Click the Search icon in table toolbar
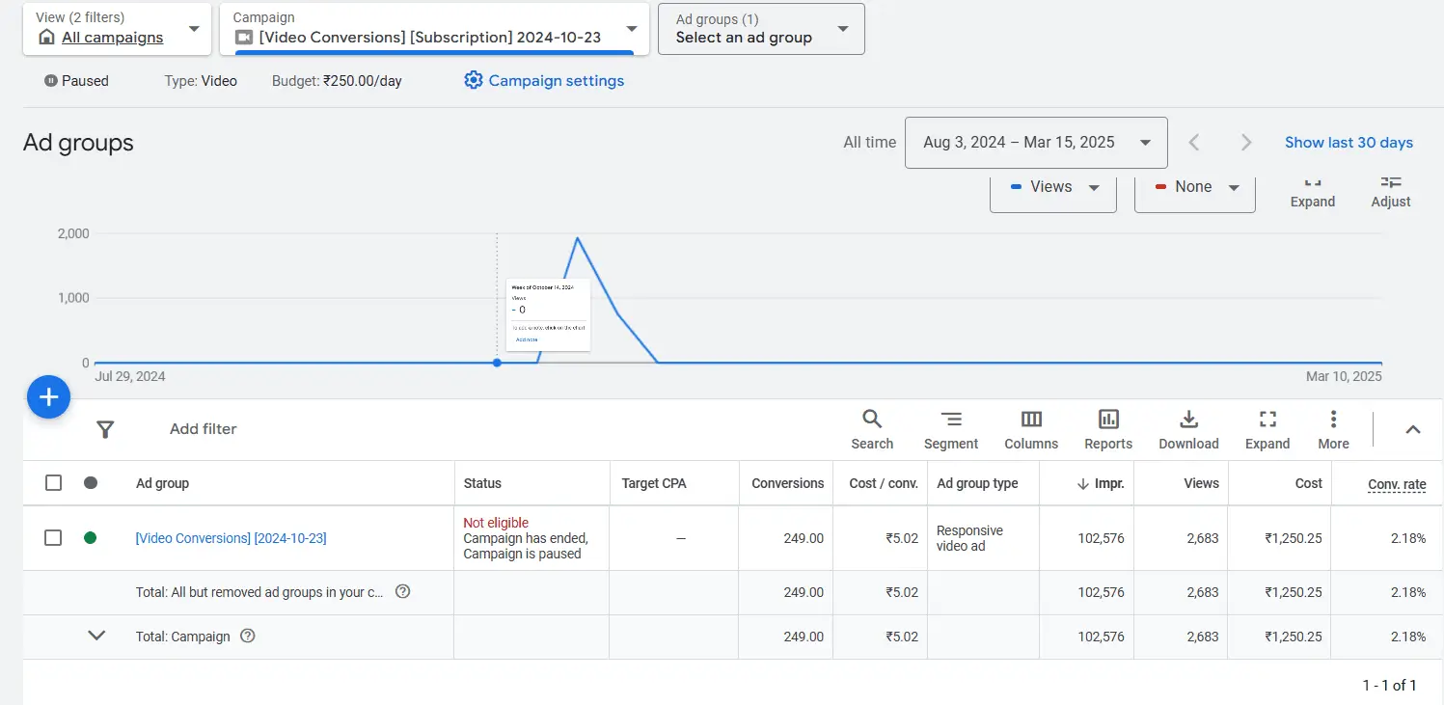Screen dimensions: 1444x705 [x=872, y=429]
